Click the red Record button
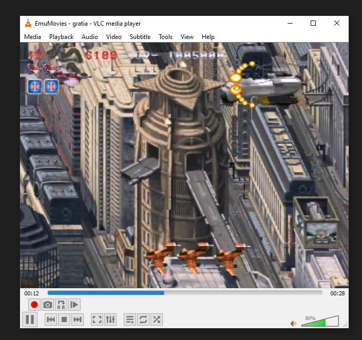Screen dimensions: 362x340 tap(34, 305)
